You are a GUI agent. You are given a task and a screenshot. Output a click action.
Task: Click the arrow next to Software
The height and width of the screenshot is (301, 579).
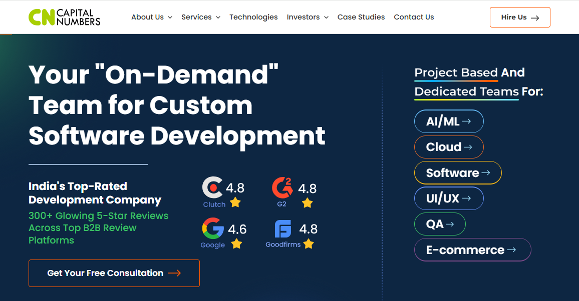pyautogui.click(x=485, y=172)
